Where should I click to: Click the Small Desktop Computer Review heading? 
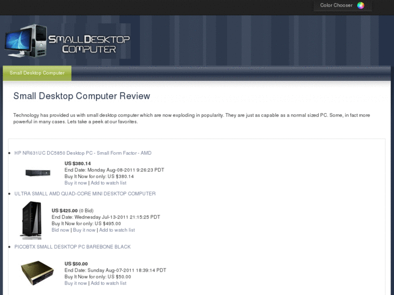click(x=82, y=96)
